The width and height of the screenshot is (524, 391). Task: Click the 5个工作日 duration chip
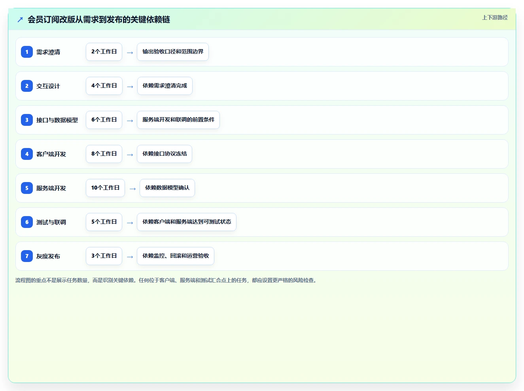coord(104,222)
